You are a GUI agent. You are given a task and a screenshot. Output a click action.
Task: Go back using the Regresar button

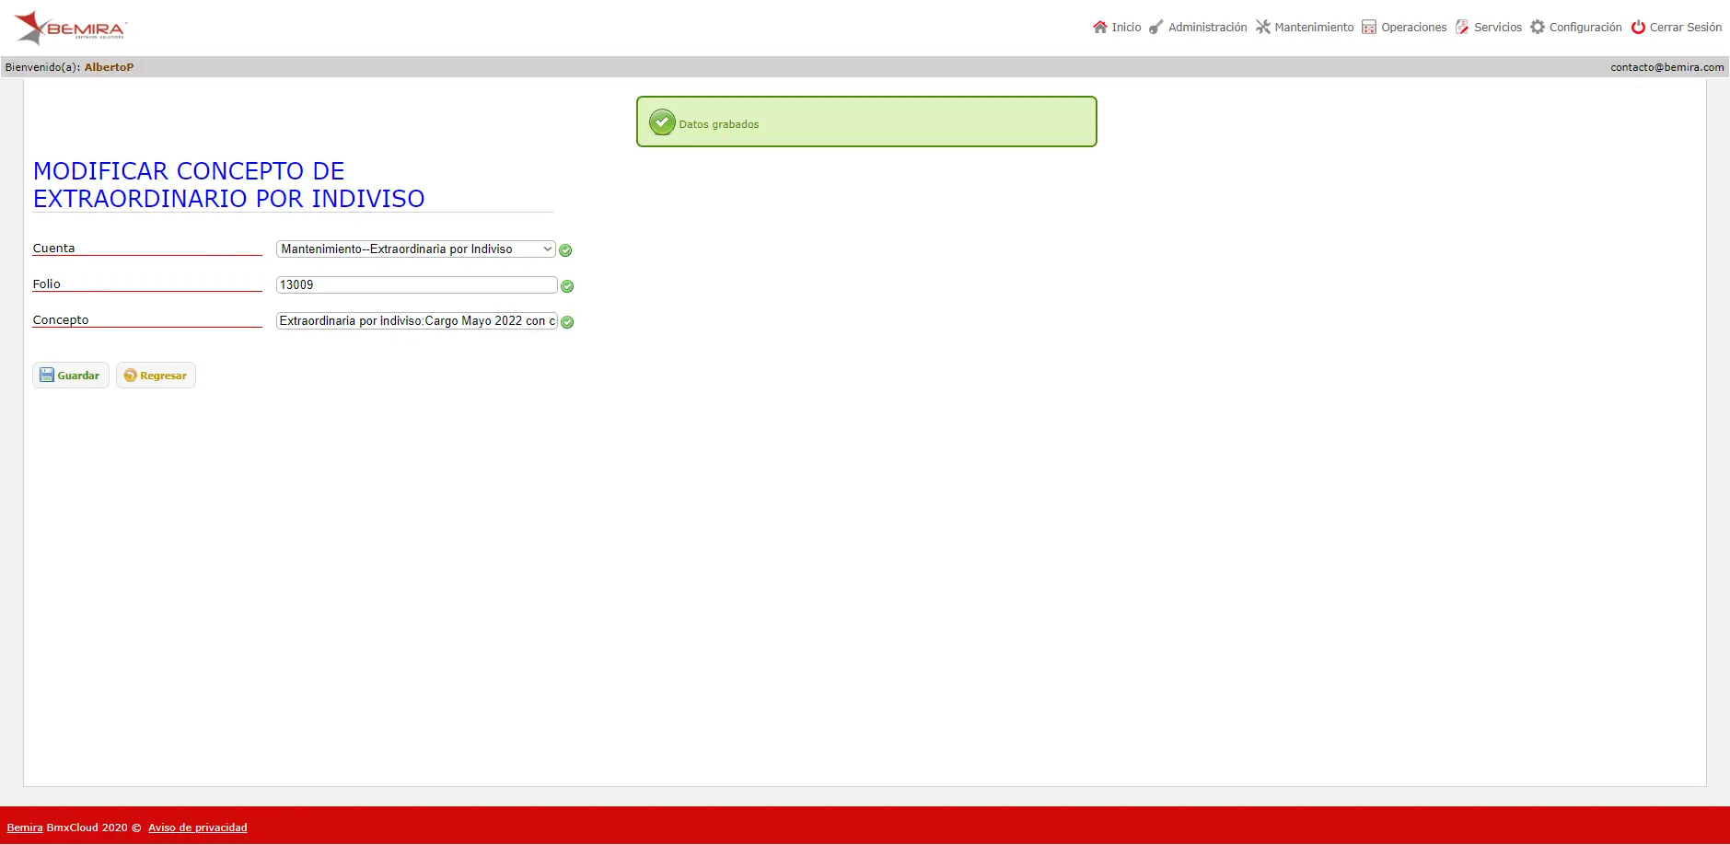pyautogui.click(x=156, y=375)
